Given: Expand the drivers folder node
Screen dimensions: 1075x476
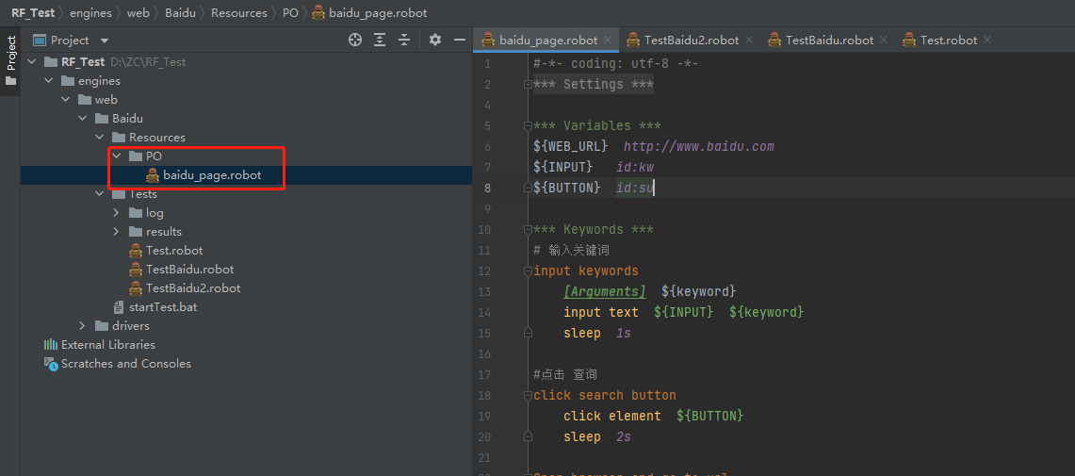Looking at the screenshot, I should (82, 326).
